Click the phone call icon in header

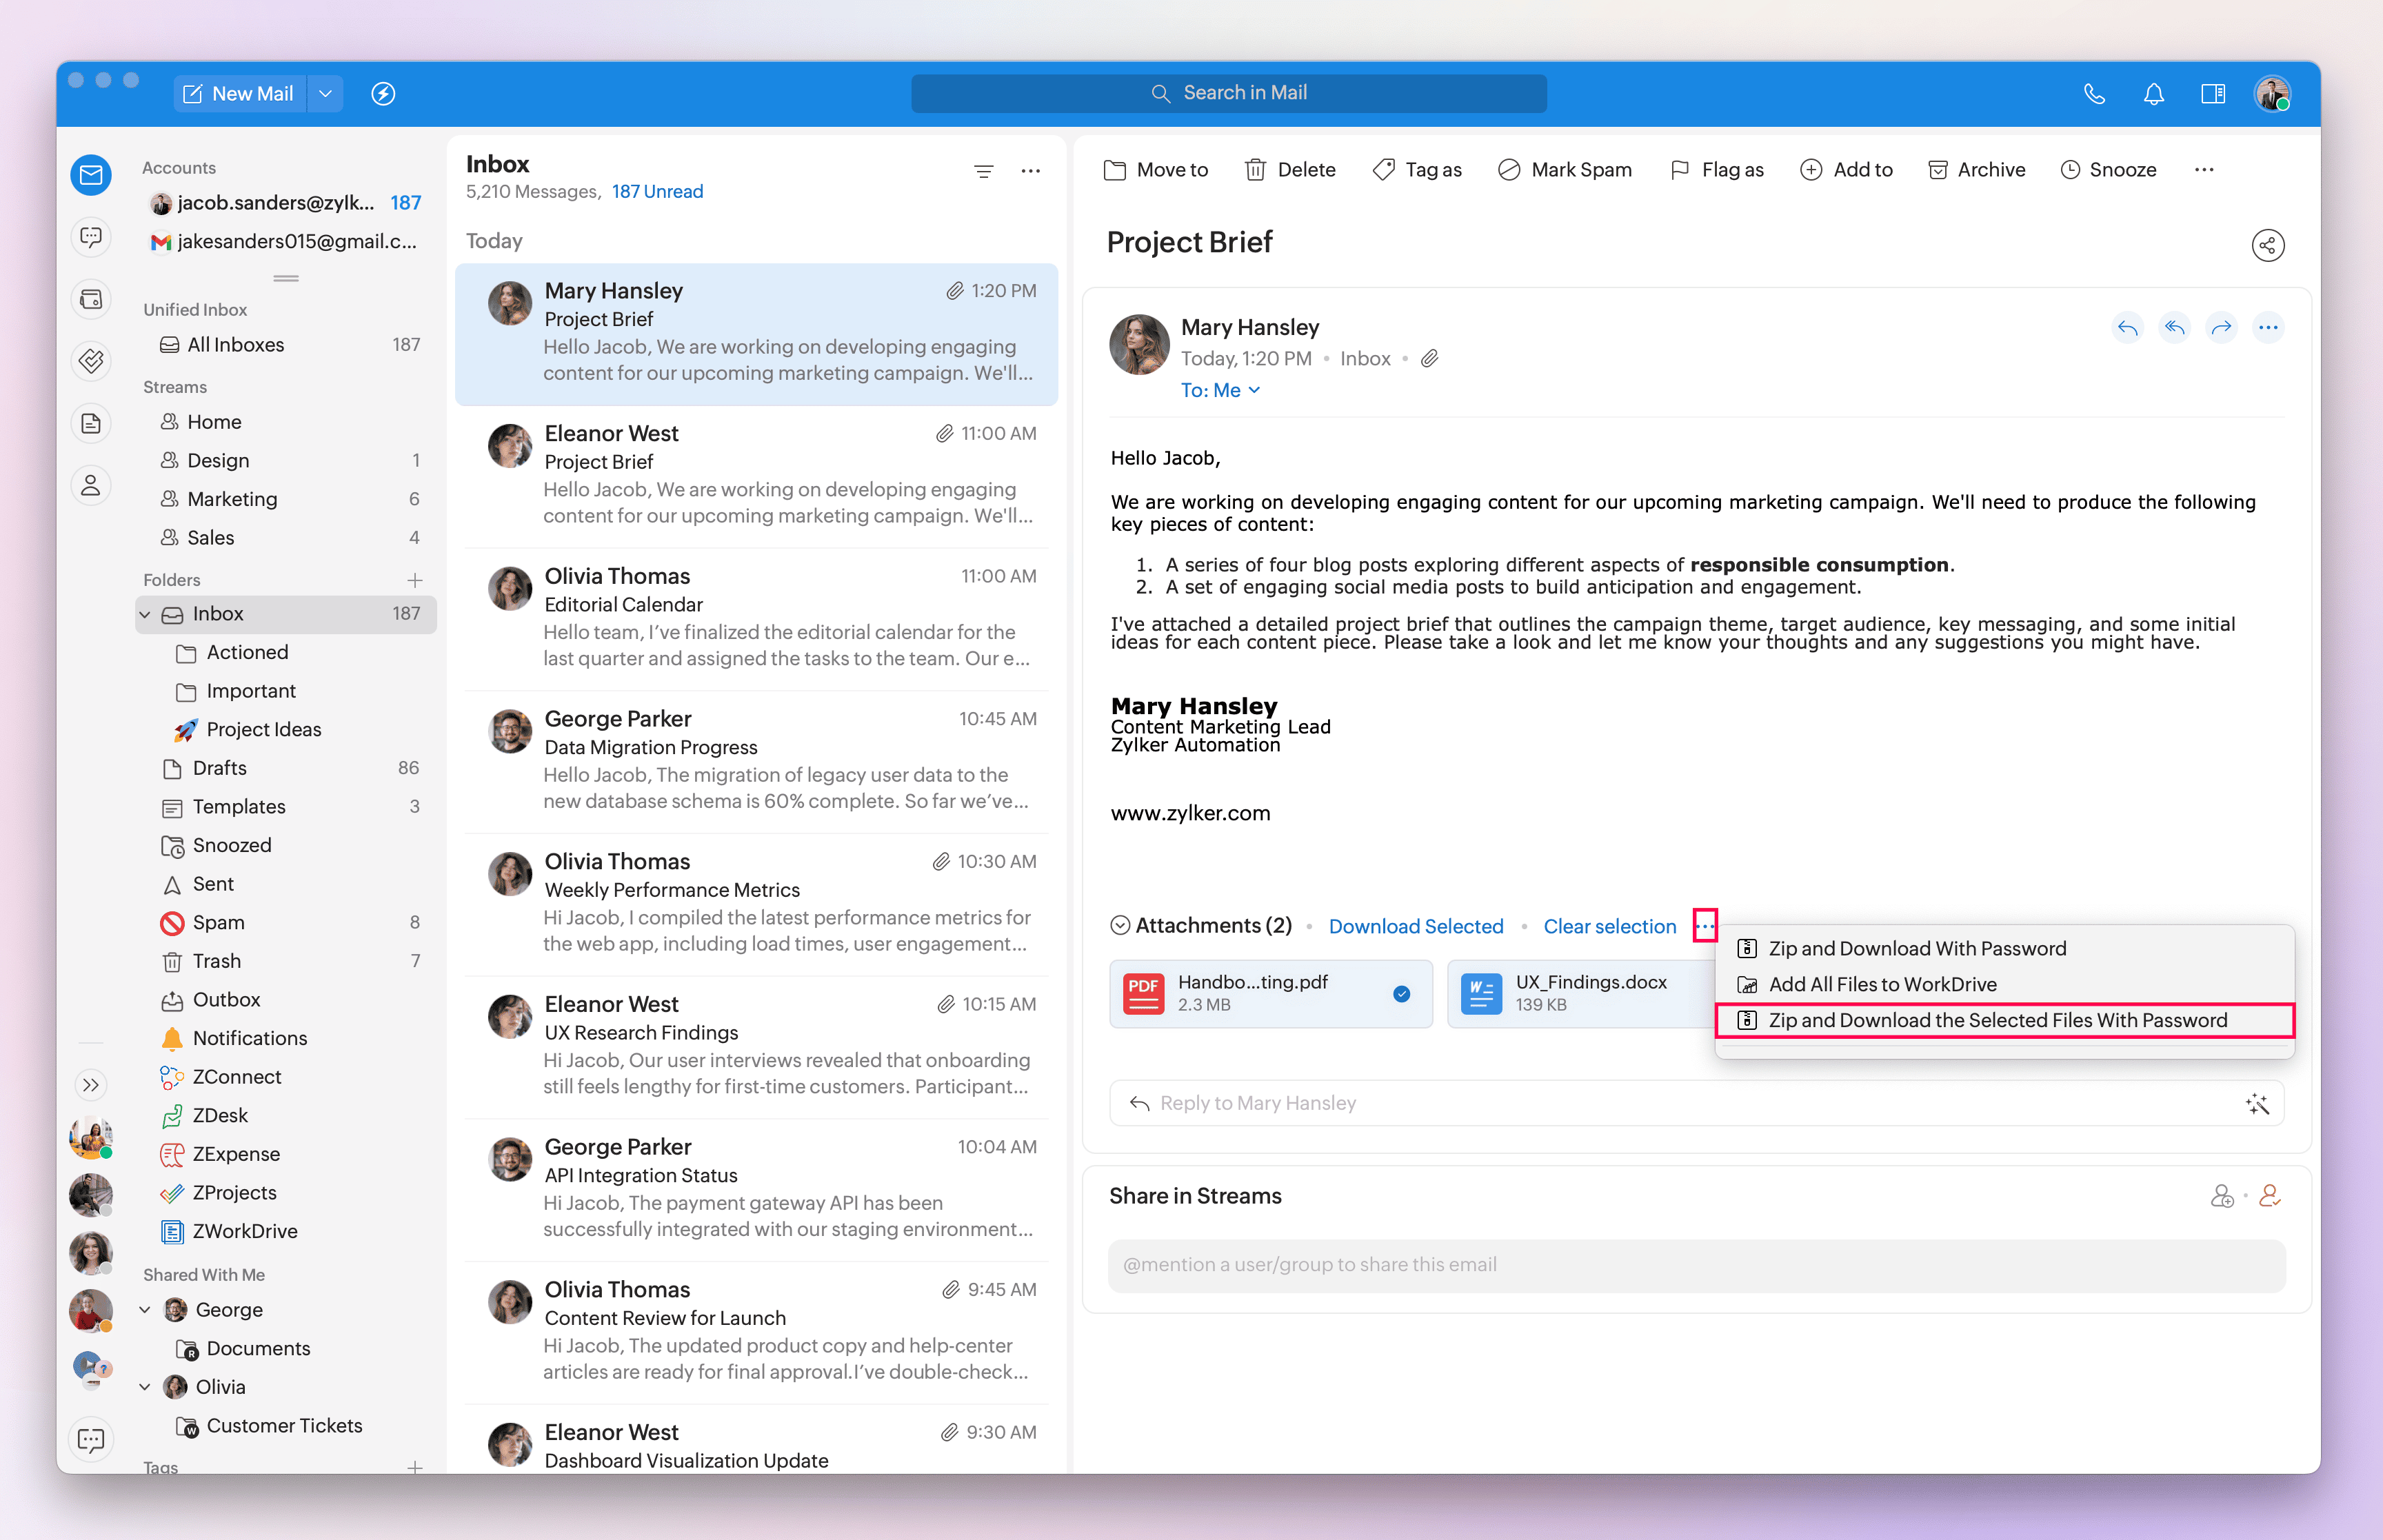2094,94
